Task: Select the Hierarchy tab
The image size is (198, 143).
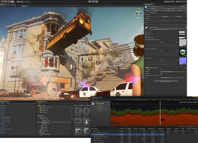Action: [x=5, y=102]
